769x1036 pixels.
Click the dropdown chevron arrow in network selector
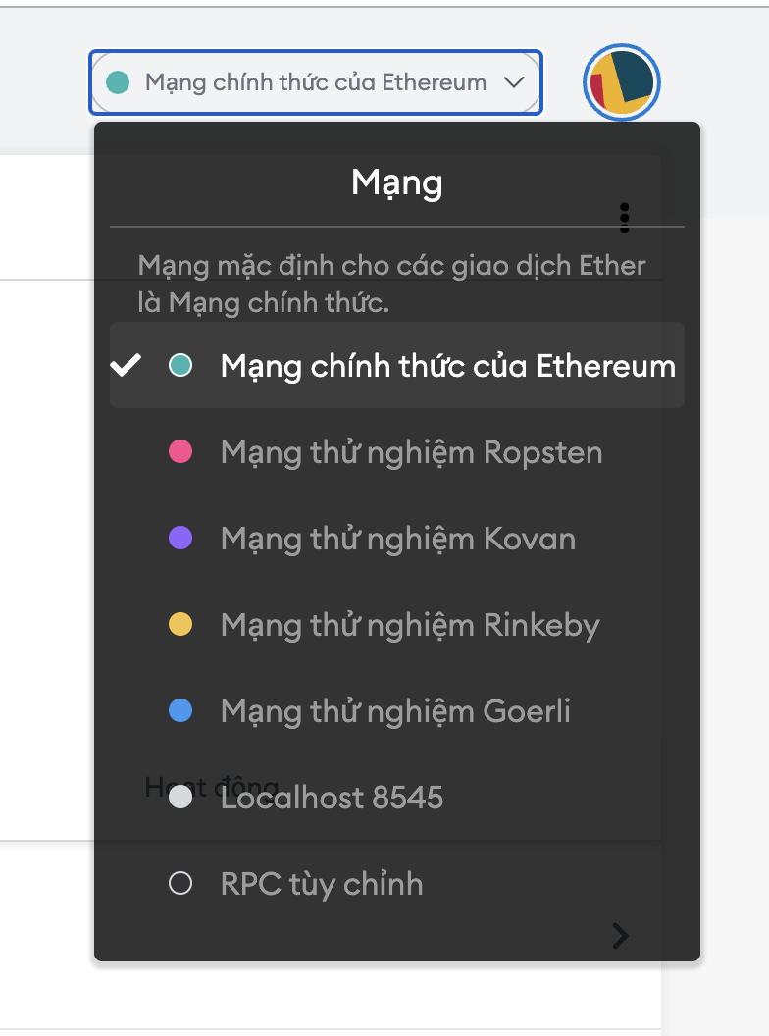514,82
